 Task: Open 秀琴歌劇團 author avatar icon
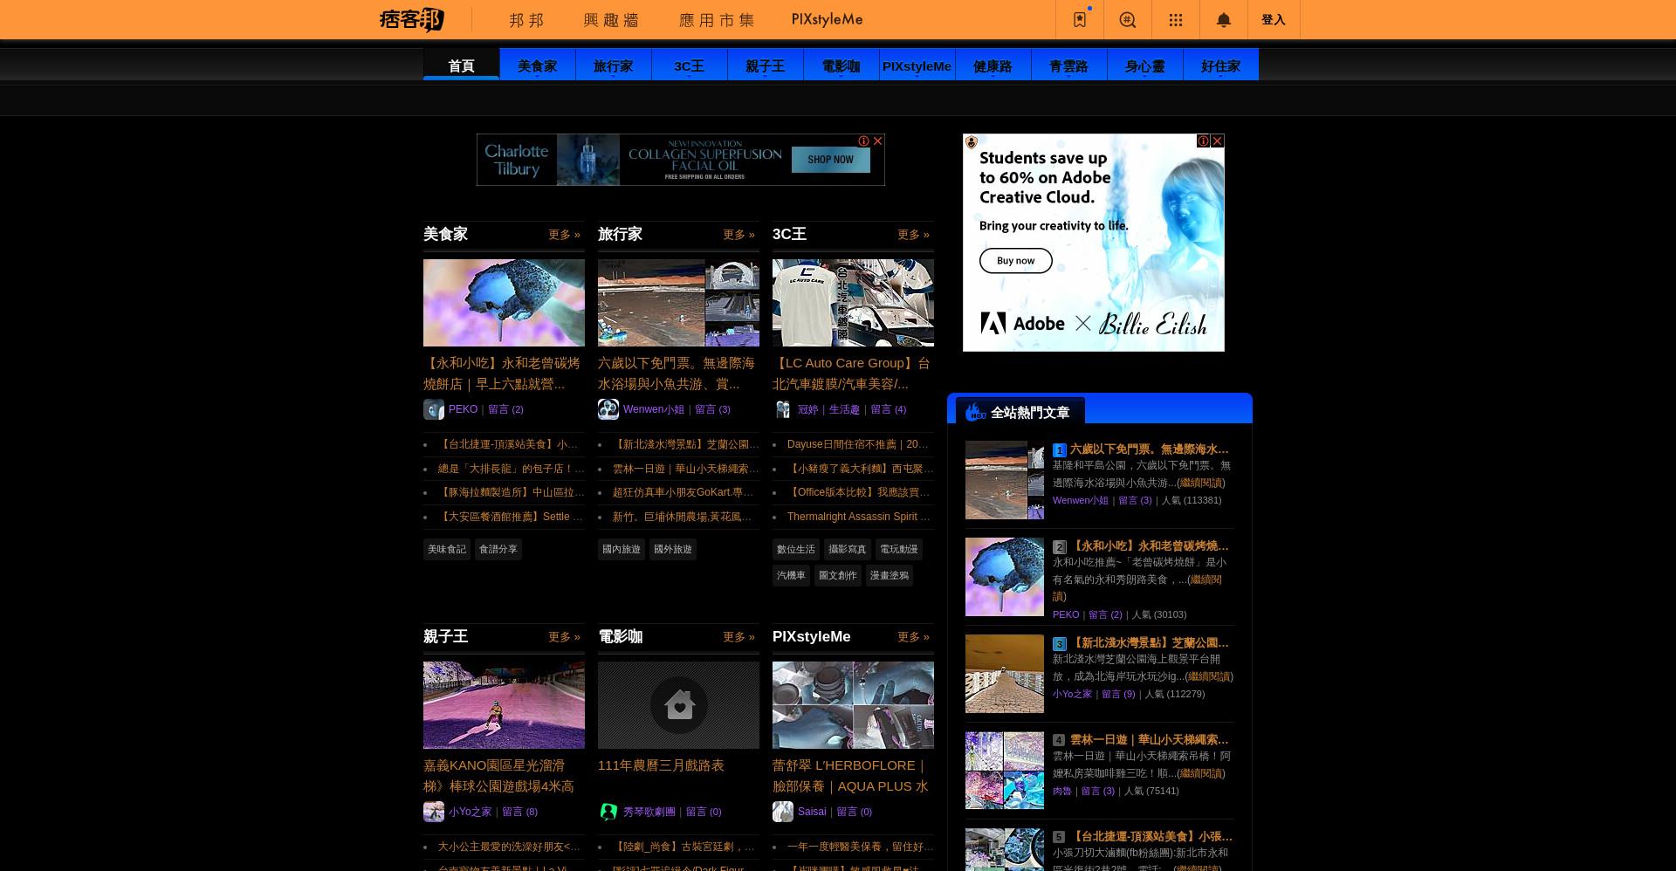pos(608,812)
